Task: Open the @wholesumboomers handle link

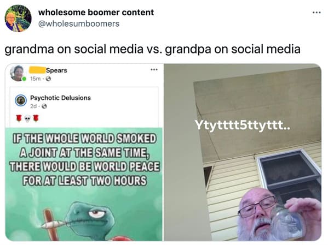Action: (x=79, y=24)
